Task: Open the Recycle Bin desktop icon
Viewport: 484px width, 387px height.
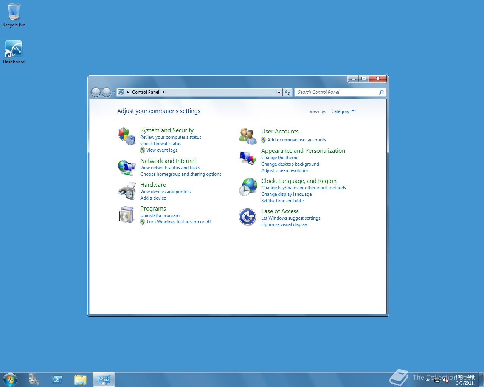Action: (14, 15)
